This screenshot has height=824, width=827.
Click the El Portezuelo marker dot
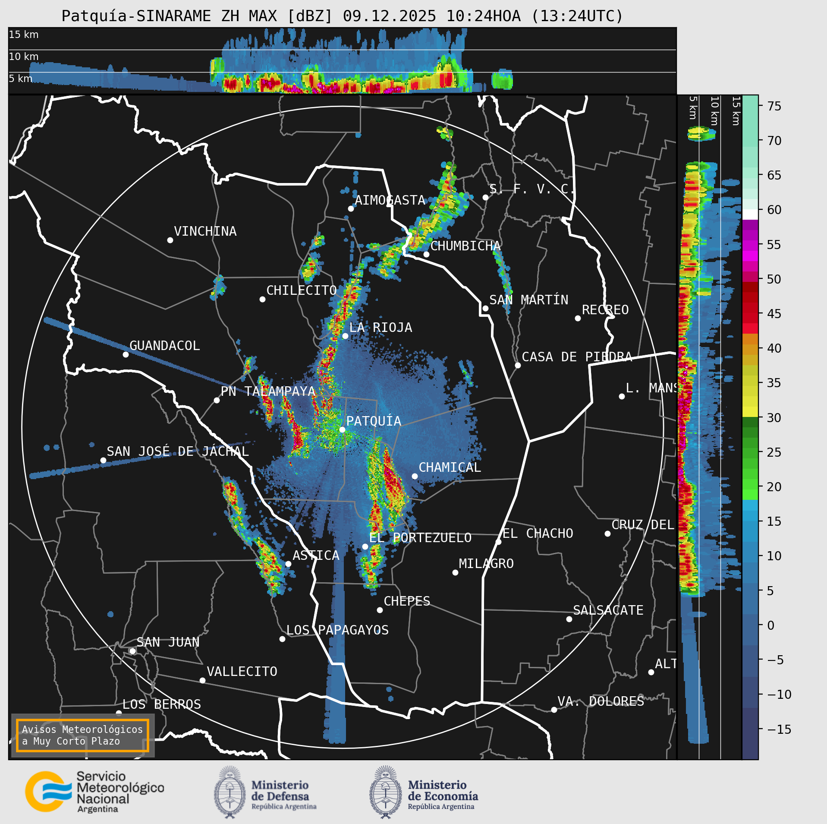click(x=365, y=546)
